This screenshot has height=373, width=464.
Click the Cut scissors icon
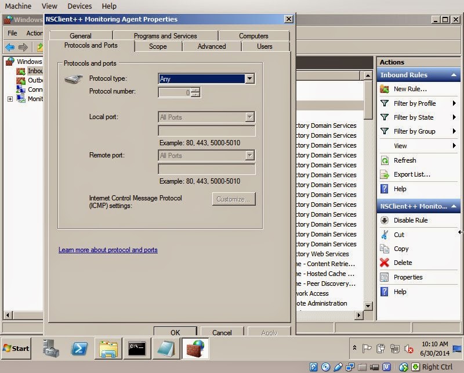384,235
